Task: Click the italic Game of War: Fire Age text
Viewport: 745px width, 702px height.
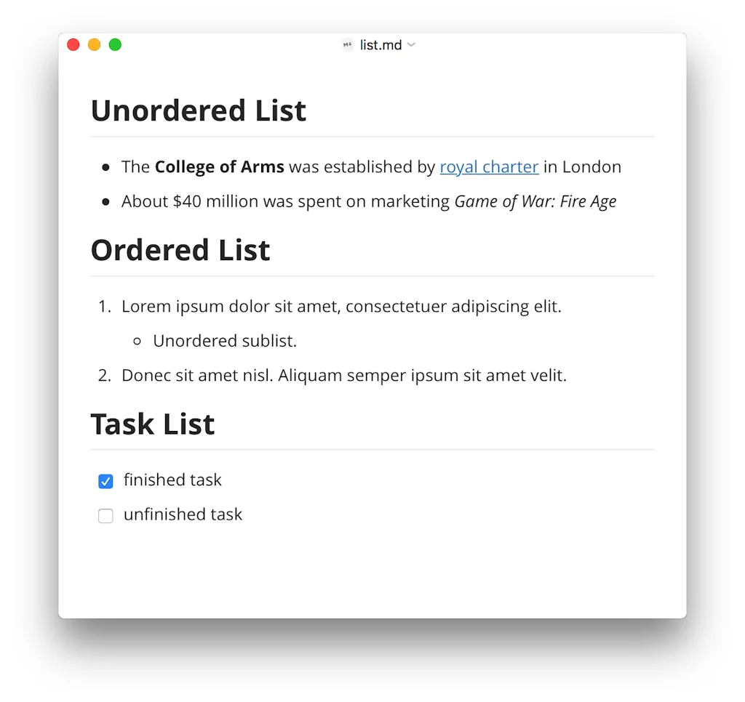Action: [535, 202]
